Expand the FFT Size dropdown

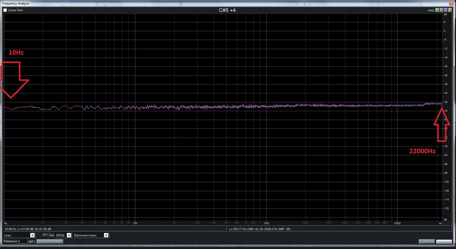(x=69, y=235)
